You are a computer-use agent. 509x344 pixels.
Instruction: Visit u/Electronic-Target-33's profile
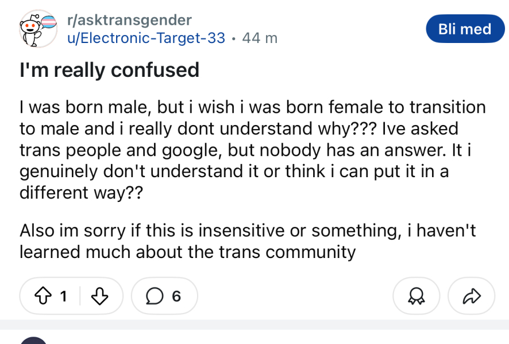(x=142, y=38)
